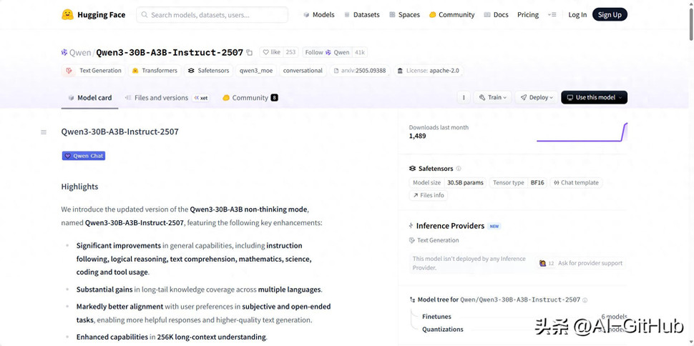Click the Inference Providers sparkle icon
694x346 pixels.
click(411, 226)
